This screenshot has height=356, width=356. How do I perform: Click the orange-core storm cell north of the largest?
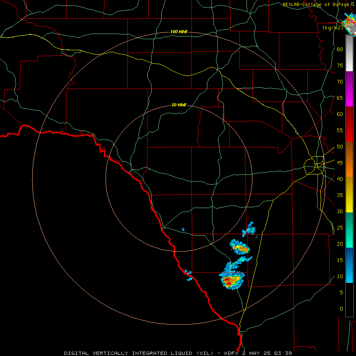240,247
